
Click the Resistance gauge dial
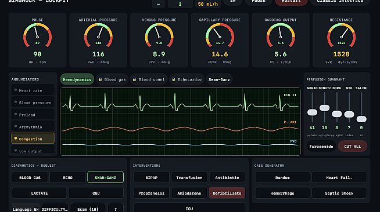(x=341, y=35)
